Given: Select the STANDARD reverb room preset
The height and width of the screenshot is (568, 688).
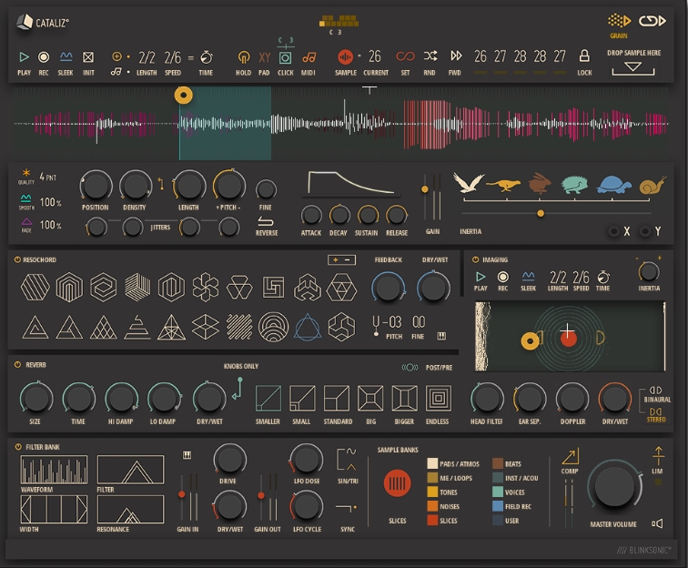Looking at the screenshot, I should coord(337,399).
